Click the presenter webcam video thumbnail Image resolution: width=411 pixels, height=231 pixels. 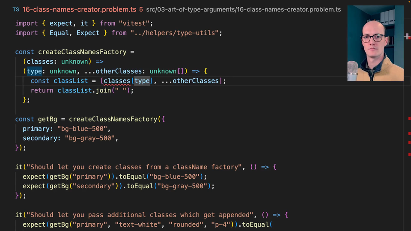click(x=375, y=43)
